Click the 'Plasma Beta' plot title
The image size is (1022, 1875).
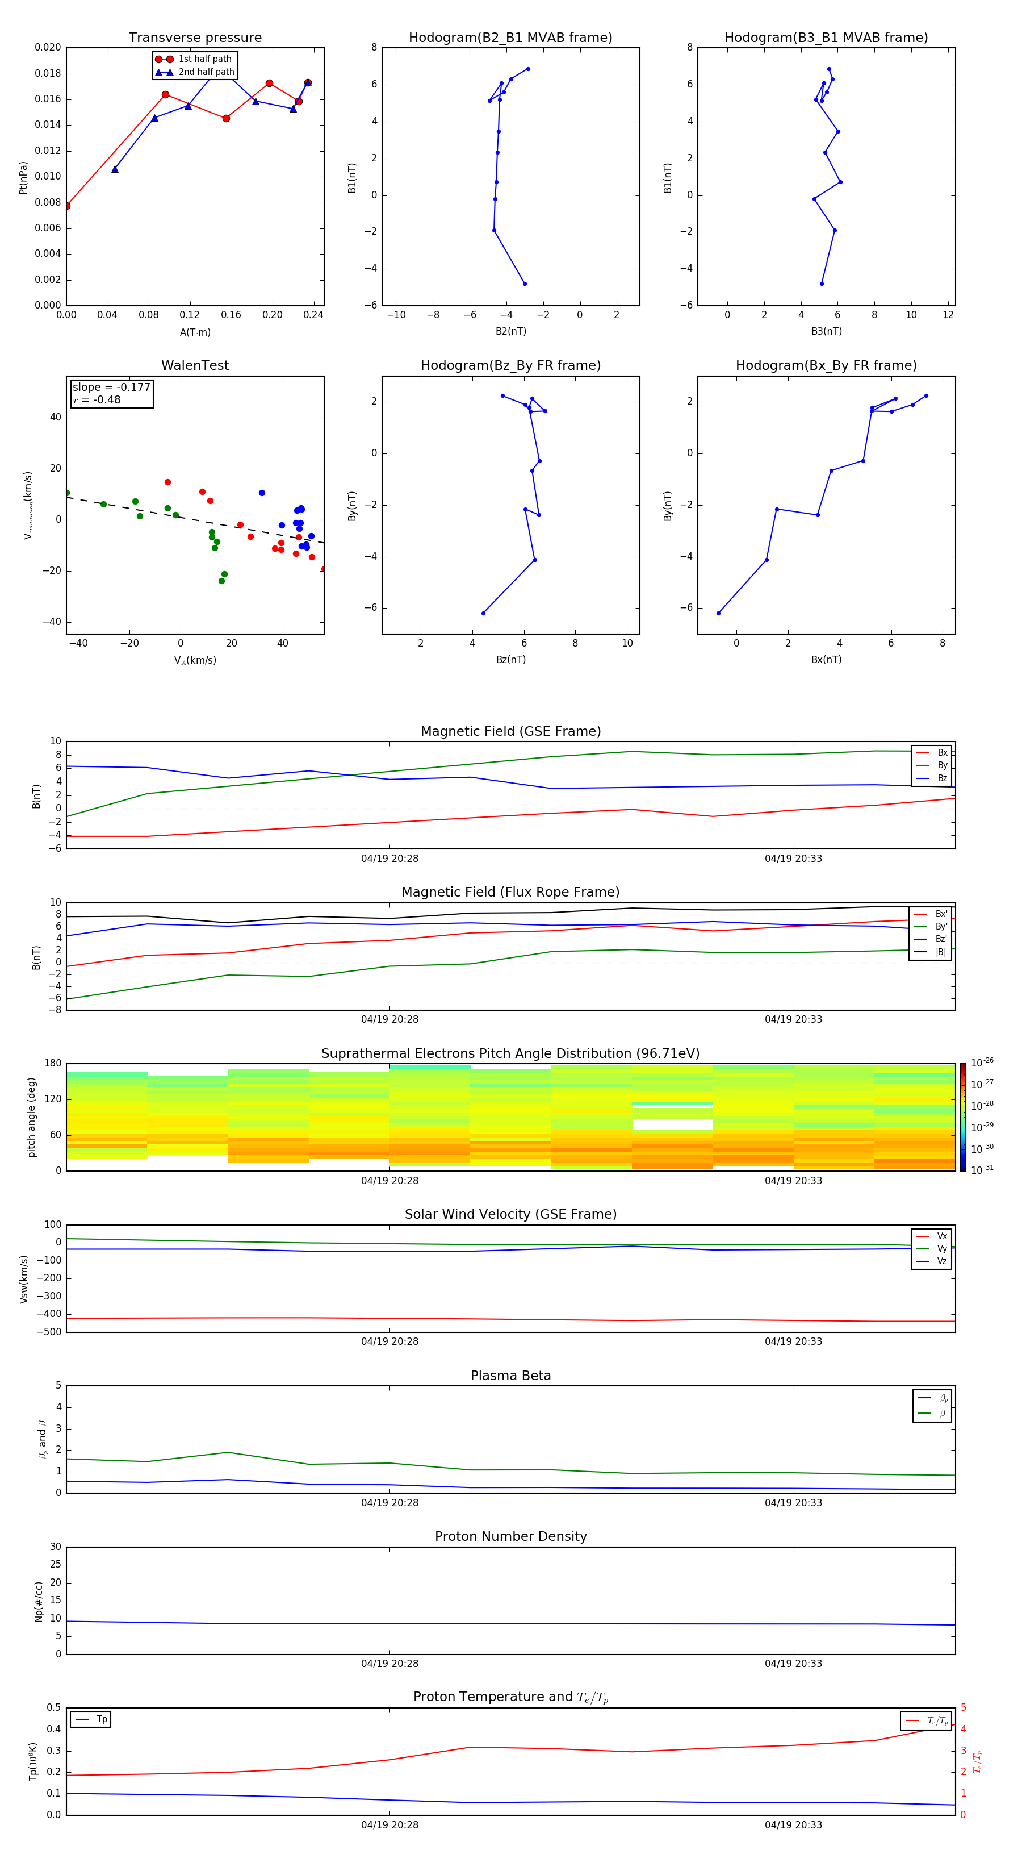(510, 1376)
